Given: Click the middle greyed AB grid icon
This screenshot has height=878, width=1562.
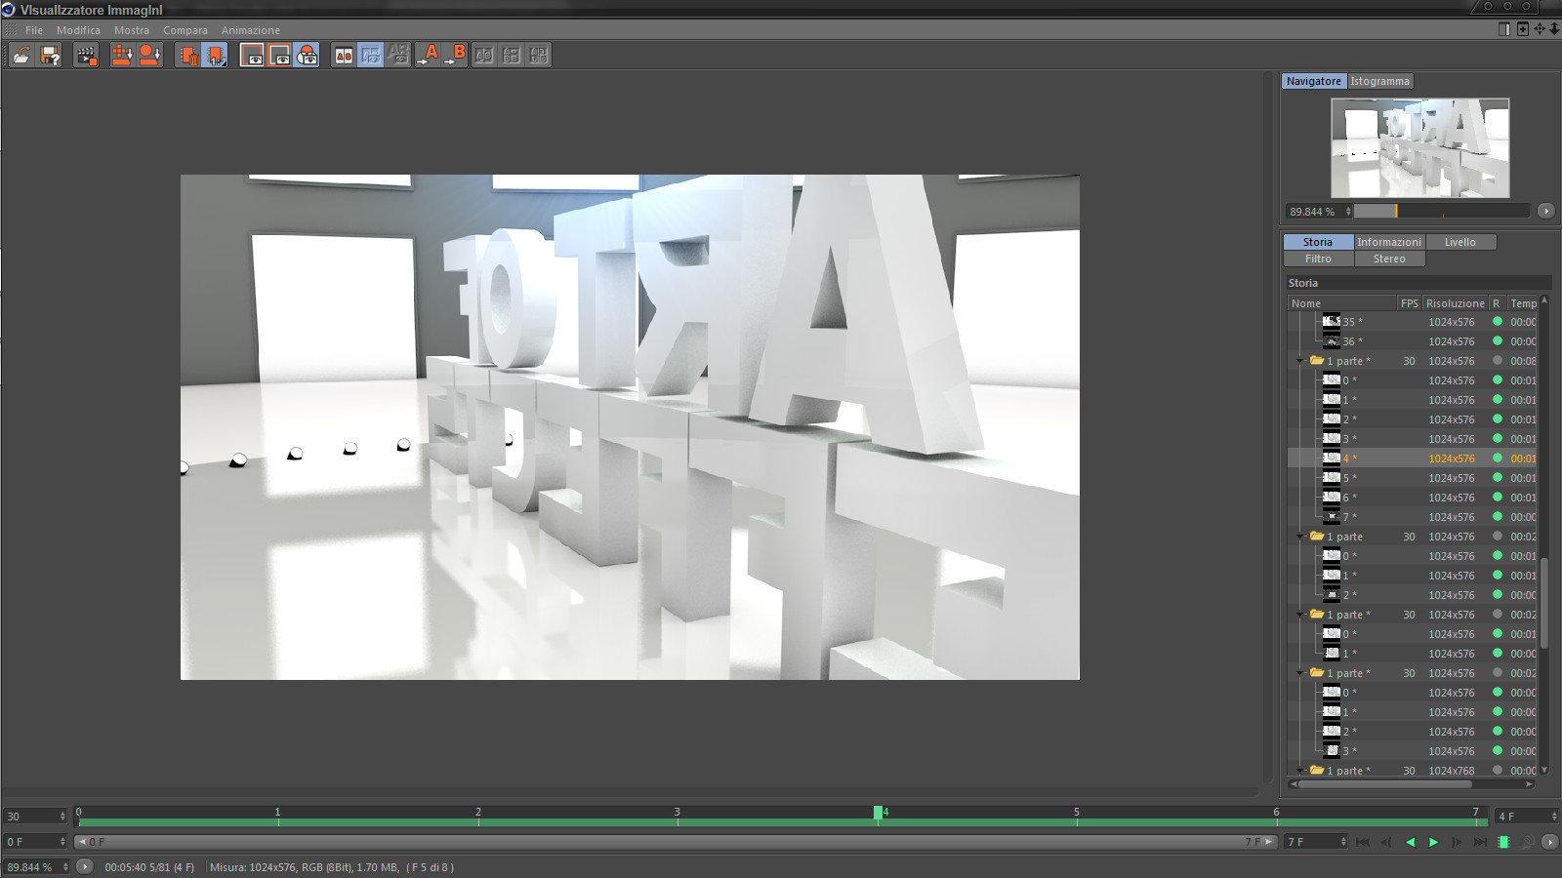Looking at the screenshot, I should (x=512, y=56).
